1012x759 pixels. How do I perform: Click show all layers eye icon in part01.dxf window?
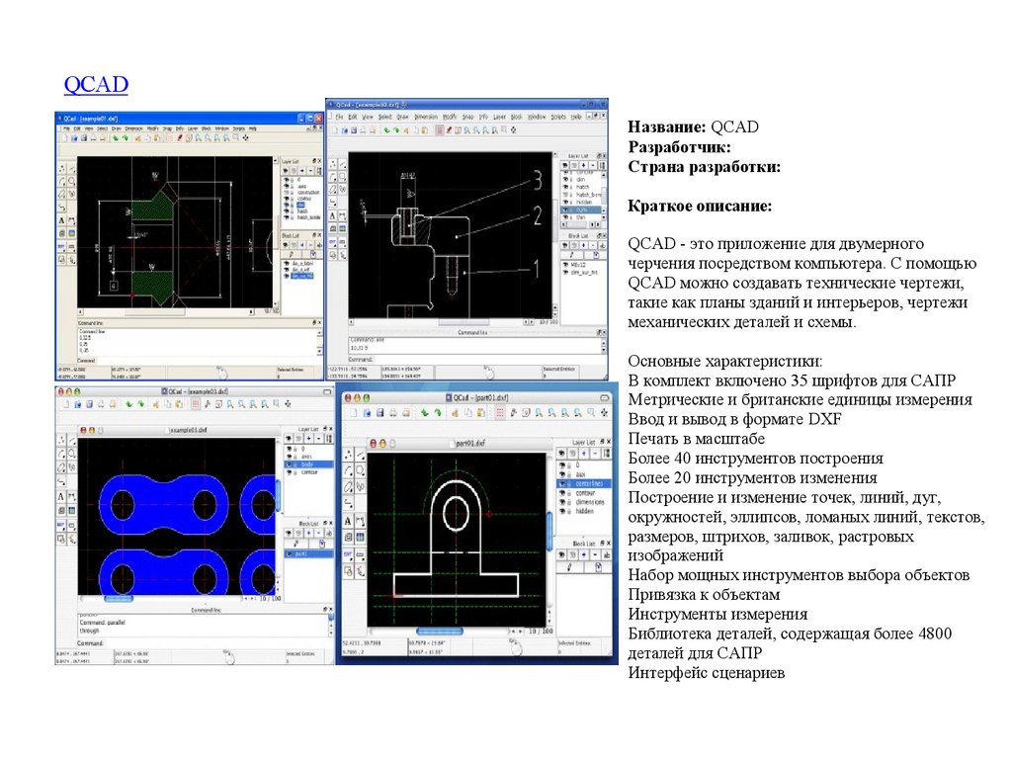561,454
